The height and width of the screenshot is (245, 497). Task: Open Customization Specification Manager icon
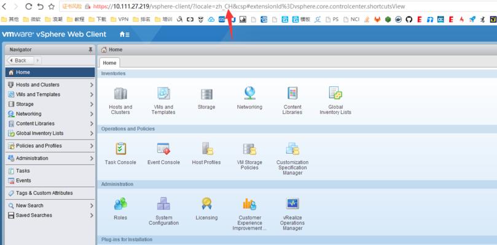(x=292, y=149)
